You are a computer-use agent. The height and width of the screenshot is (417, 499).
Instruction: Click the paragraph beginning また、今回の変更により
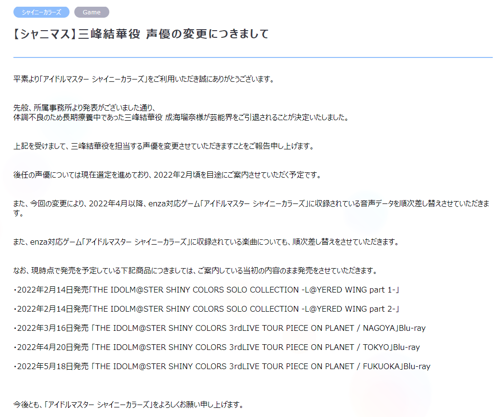[x=251, y=204]
